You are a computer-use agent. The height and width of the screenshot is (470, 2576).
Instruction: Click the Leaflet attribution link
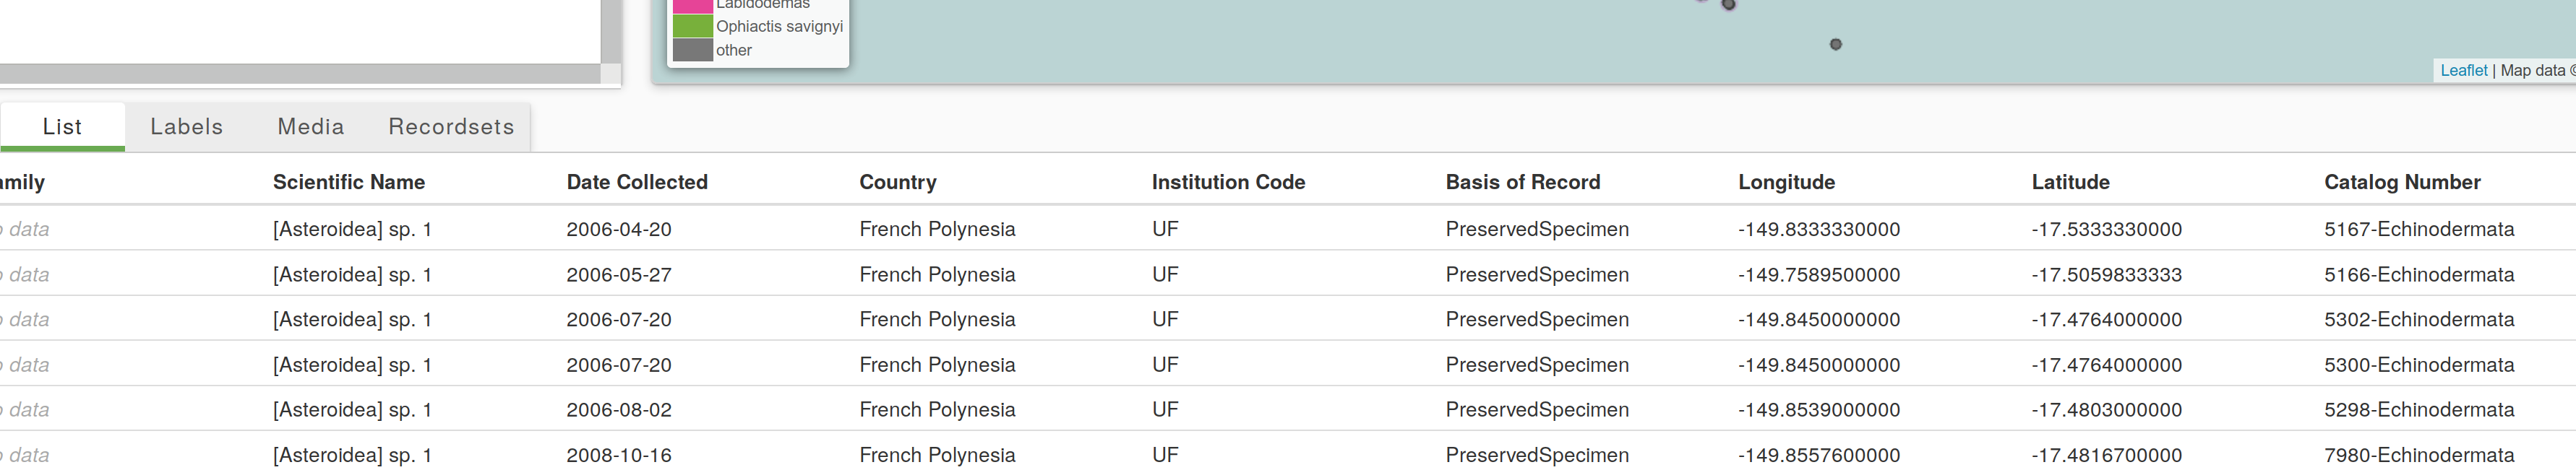[x=2463, y=70]
